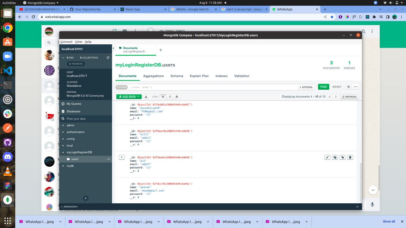Clone the w22 document
This screenshot has width=406, height=228.
click(x=343, y=157)
